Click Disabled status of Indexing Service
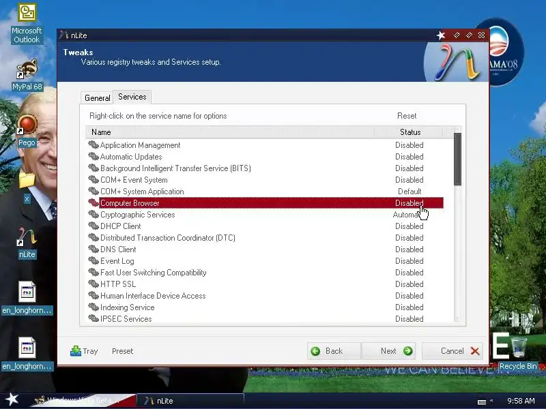 coord(409,307)
